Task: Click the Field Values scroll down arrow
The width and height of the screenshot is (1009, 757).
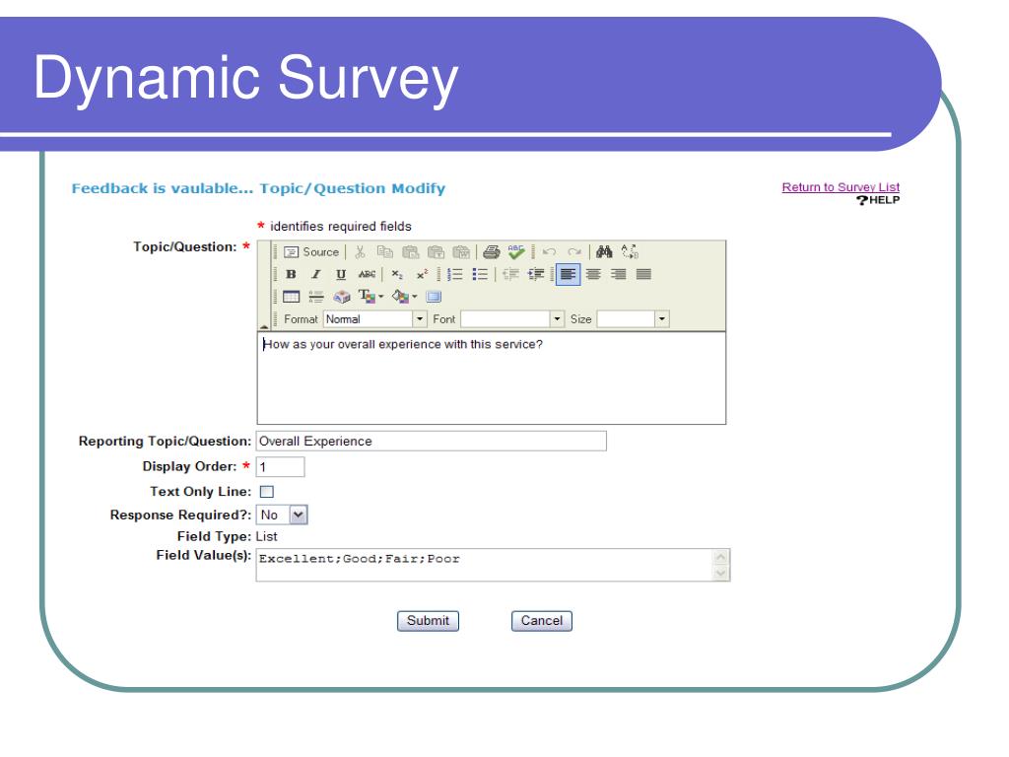Action: 721,573
